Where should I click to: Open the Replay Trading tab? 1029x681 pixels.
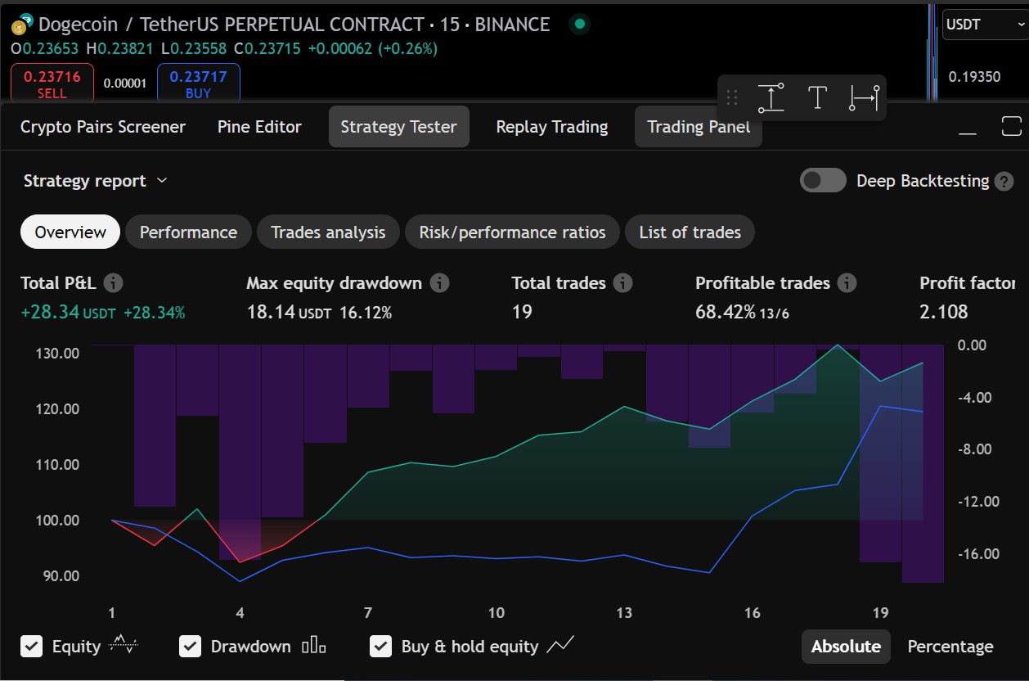point(552,127)
